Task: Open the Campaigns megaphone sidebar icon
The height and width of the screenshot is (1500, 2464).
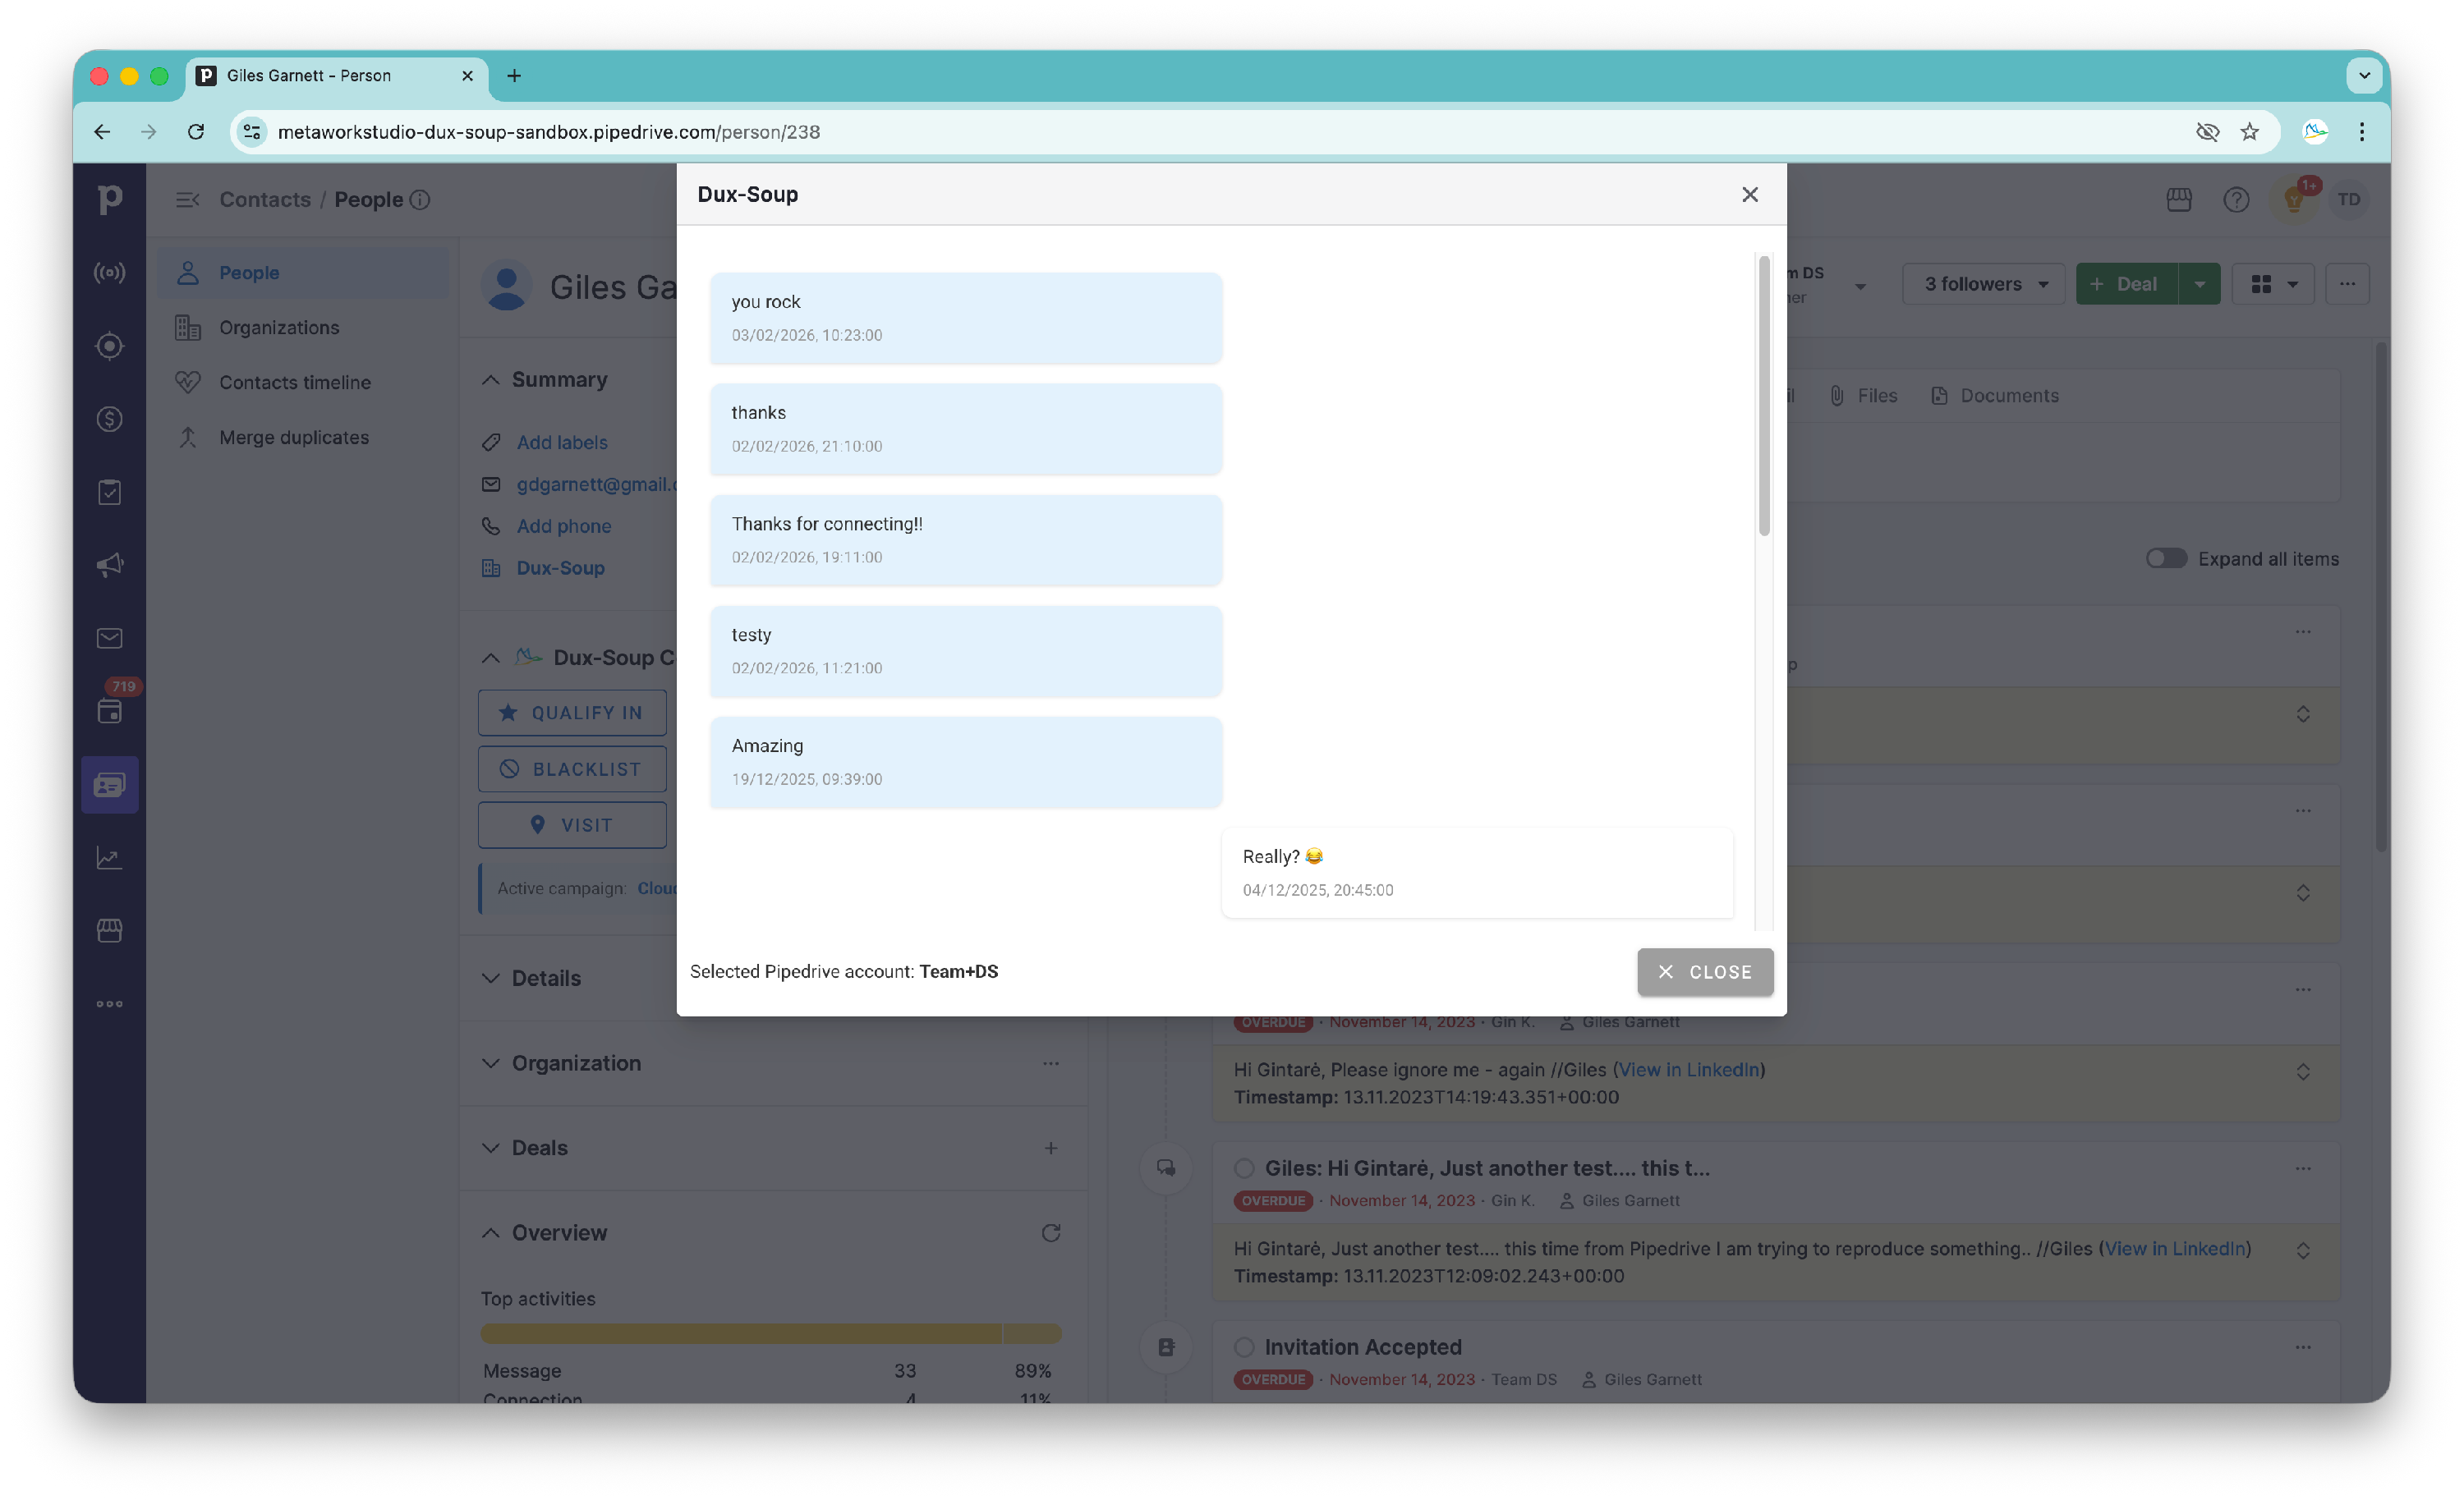Action: (x=109, y=565)
